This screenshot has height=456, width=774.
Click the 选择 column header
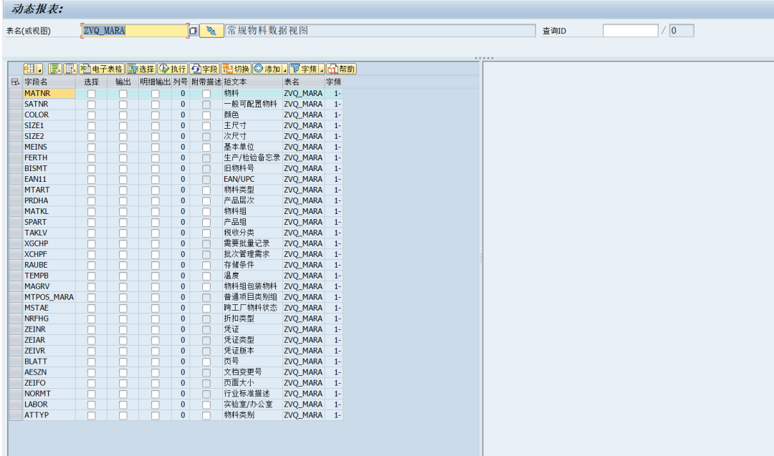[91, 82]
